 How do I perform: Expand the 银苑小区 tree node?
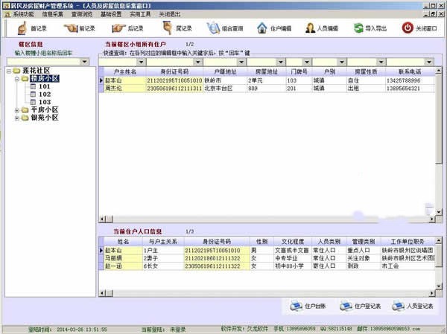pos(18,119)
